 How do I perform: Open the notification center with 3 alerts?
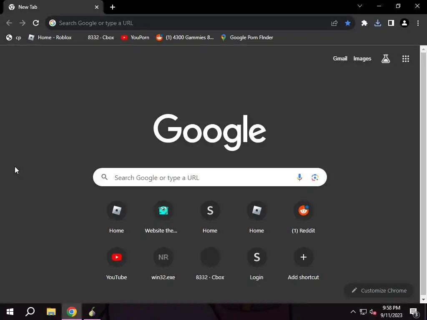coord(414,312)
